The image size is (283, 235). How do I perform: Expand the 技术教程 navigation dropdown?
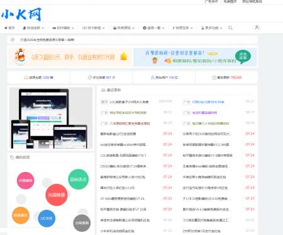[93, 28]
